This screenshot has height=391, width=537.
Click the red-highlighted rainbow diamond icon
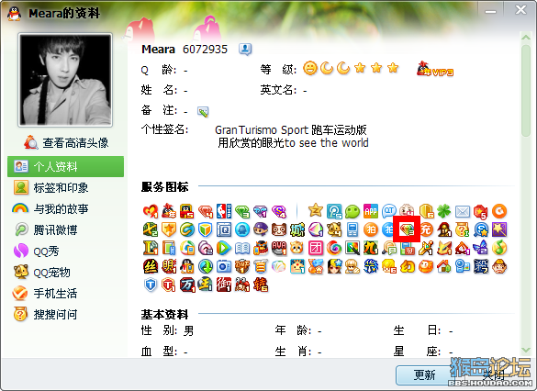[407, 229]
